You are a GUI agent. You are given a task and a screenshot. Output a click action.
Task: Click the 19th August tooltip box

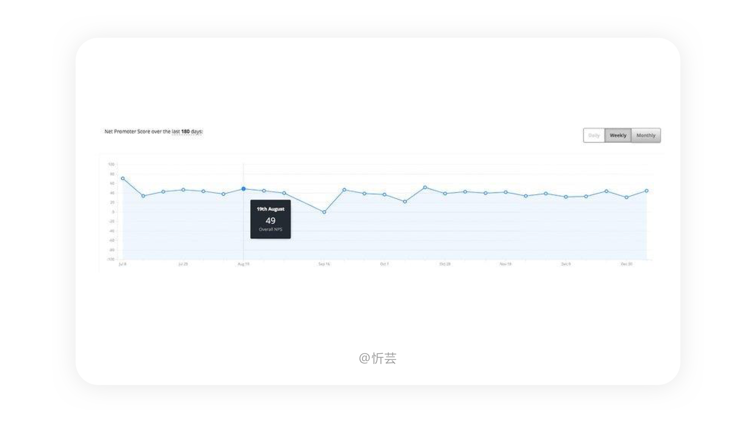270,219
